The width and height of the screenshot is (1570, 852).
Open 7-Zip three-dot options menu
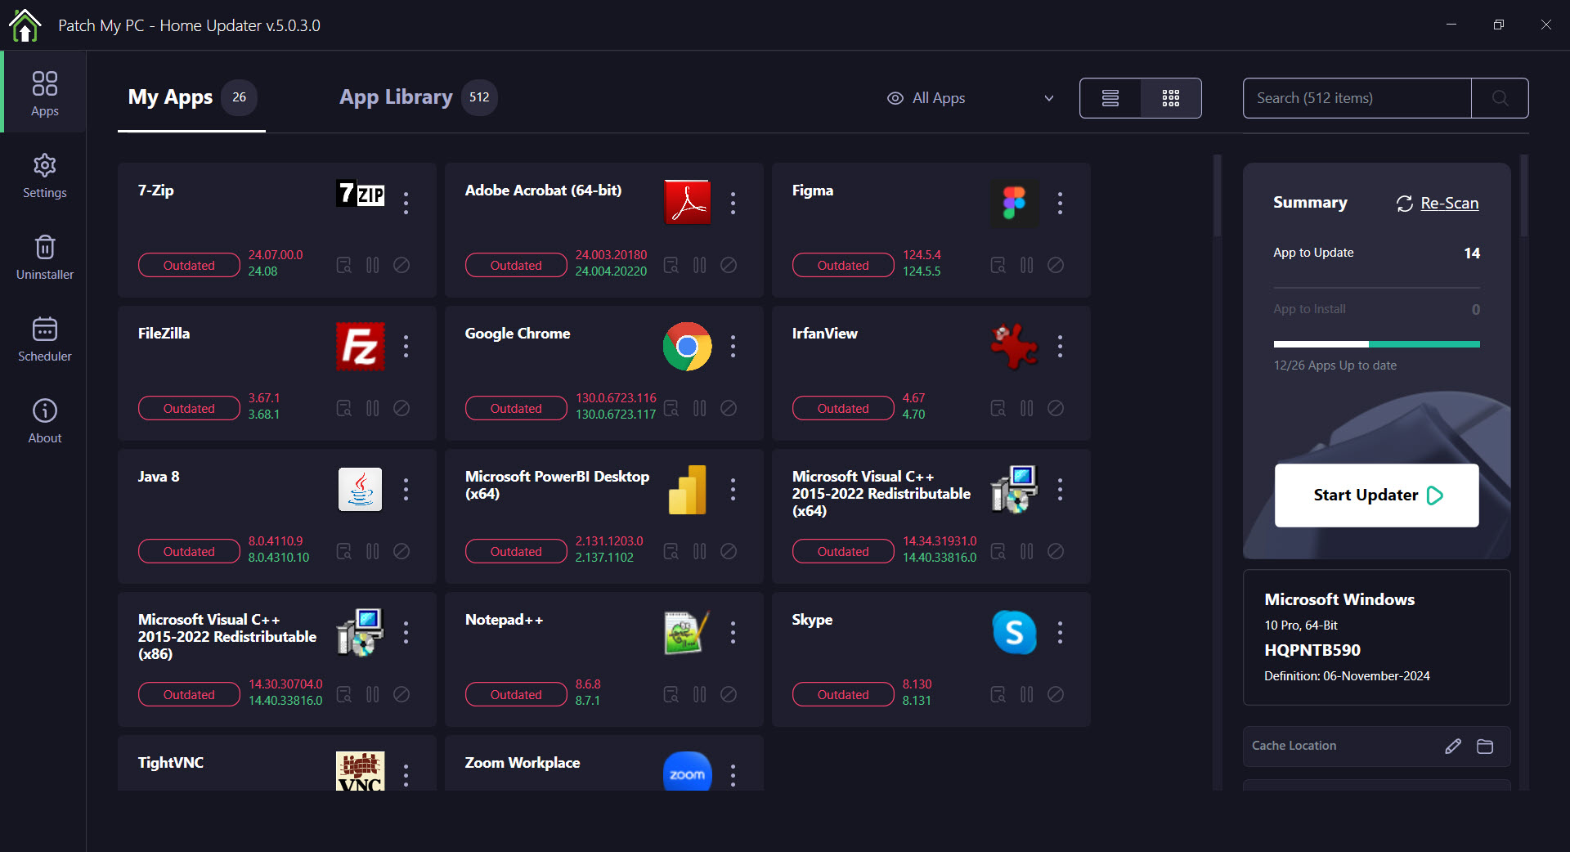406,203
